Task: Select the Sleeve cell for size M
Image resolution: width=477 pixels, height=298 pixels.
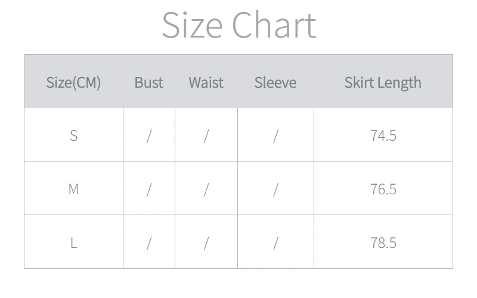Action: tap(275, 190)
